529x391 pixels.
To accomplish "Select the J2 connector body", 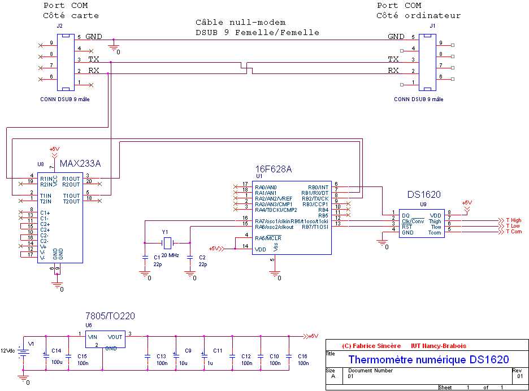I will click(x=66, y=62).
